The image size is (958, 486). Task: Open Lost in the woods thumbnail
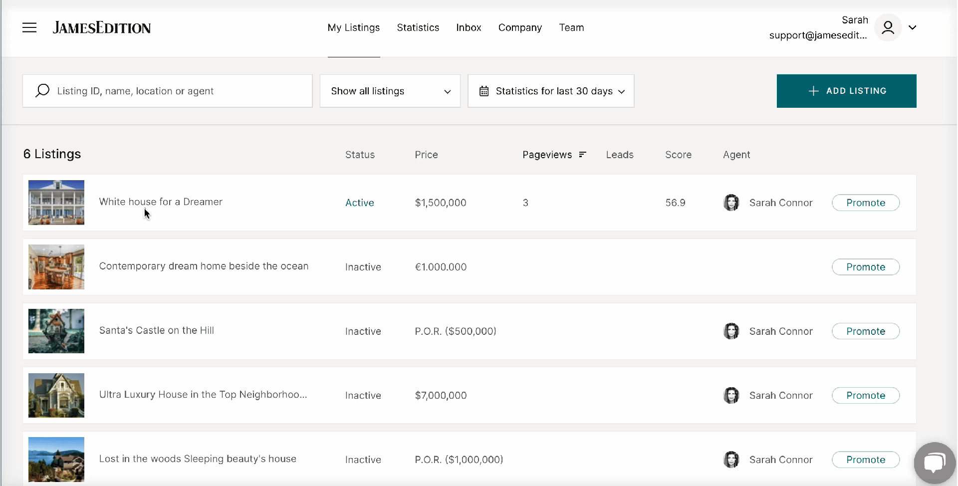tap(56, 460)
